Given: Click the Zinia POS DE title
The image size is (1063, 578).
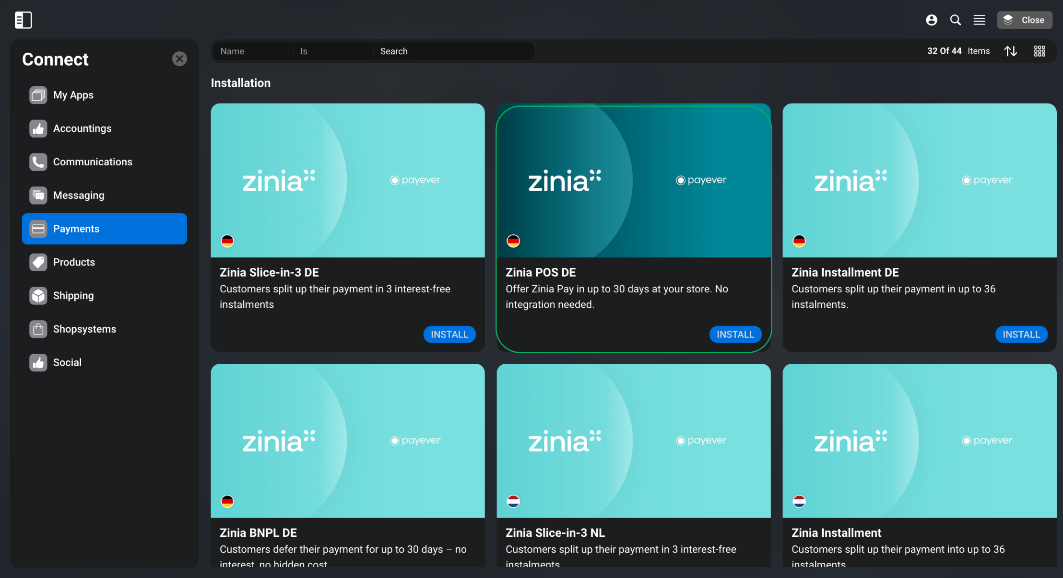Looking at the screenshot, I should (541, 272).
